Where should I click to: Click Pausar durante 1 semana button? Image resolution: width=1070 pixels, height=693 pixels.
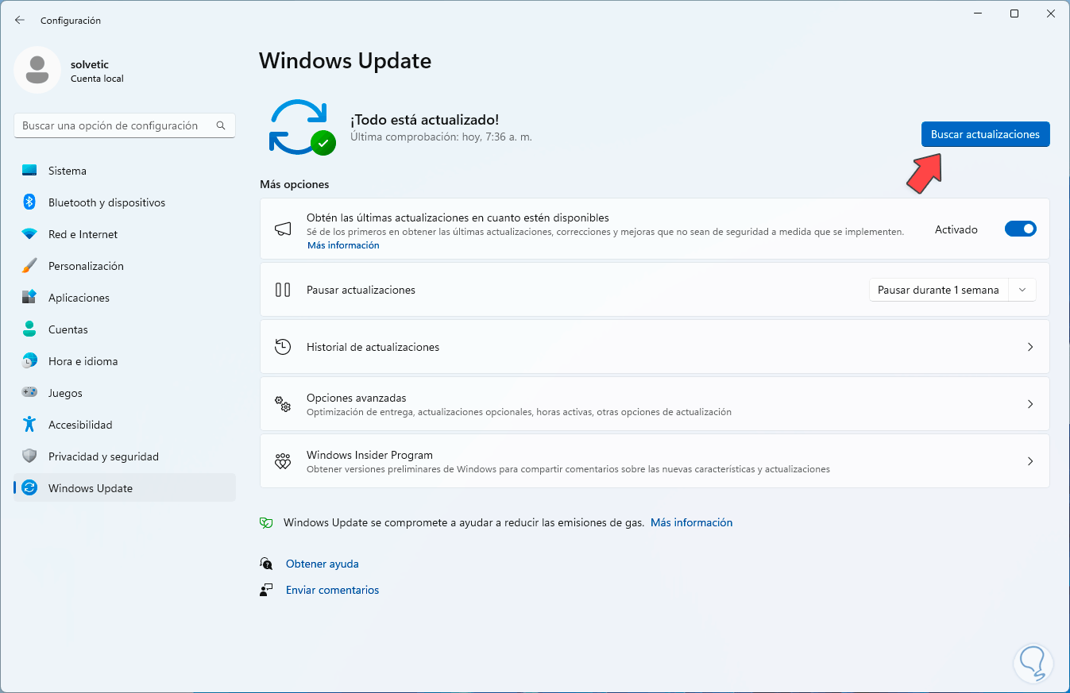click(938, 290)
